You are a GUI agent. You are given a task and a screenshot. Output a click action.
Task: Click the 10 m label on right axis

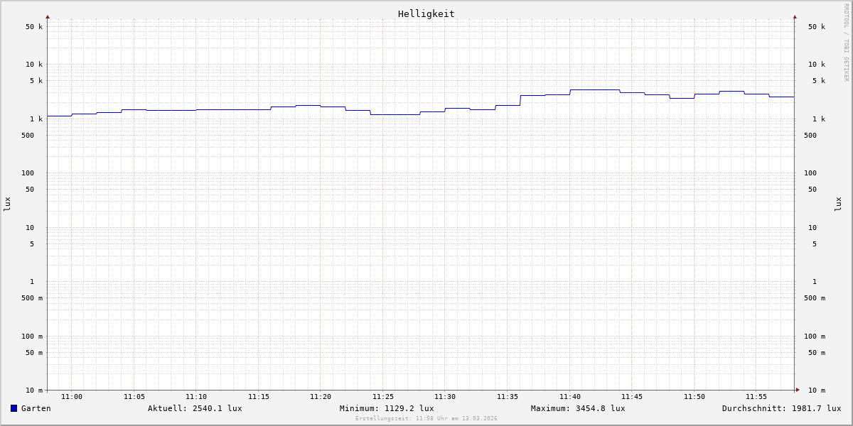point(817,390)
